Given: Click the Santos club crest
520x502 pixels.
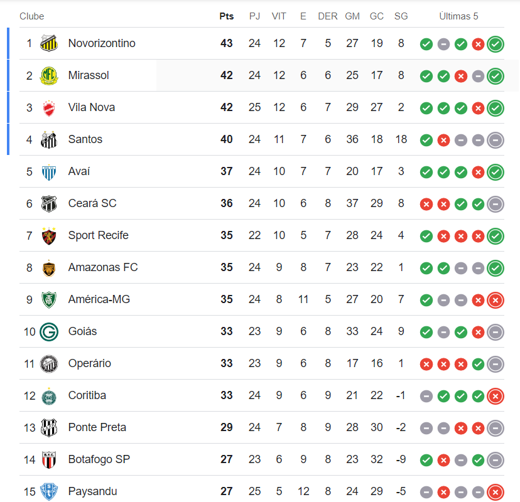Looking at the screenshot, I should pyautogui.click(x=49, y=139).
